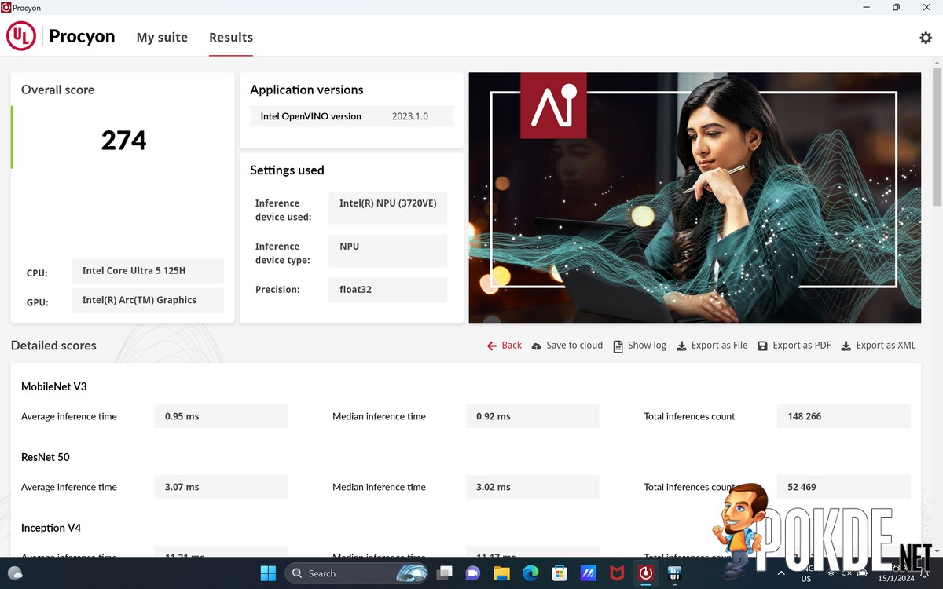This screenshot has height=589, width=943.
Task: Open the weather widget on the taskbar
Action: coord(15,573)
